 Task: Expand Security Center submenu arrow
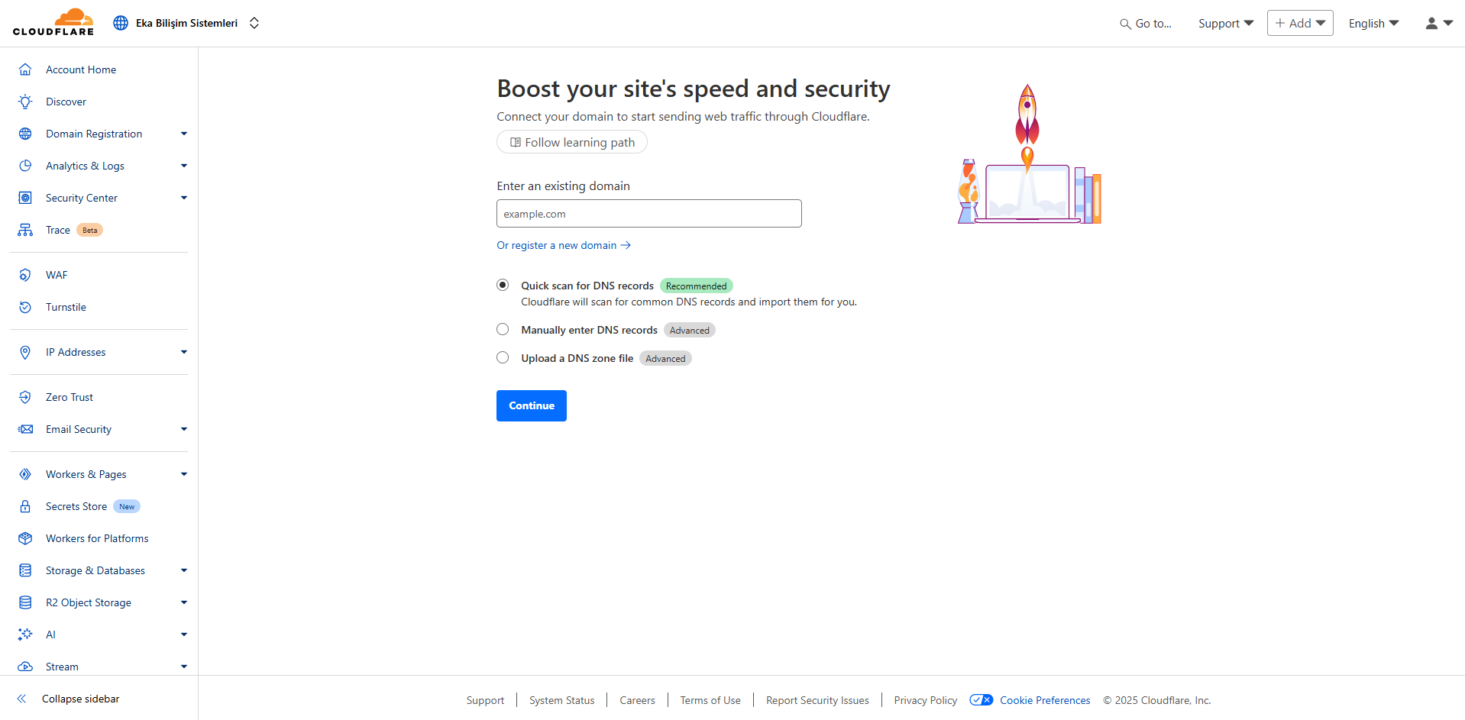pos(184,198)
